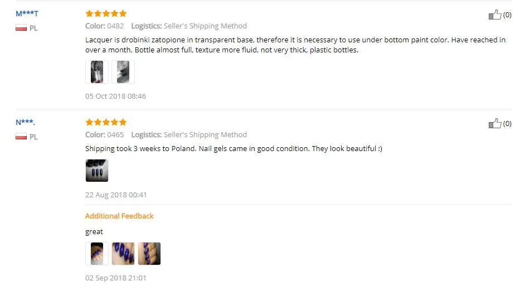This screenshot has height=286, width=530.
Task: Click like count (0) on second review
Action: click(x=507, y=123)
